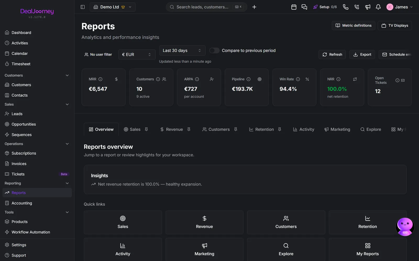Click the plus quick-create icon
419x261 pixels.
click(254, 7)
